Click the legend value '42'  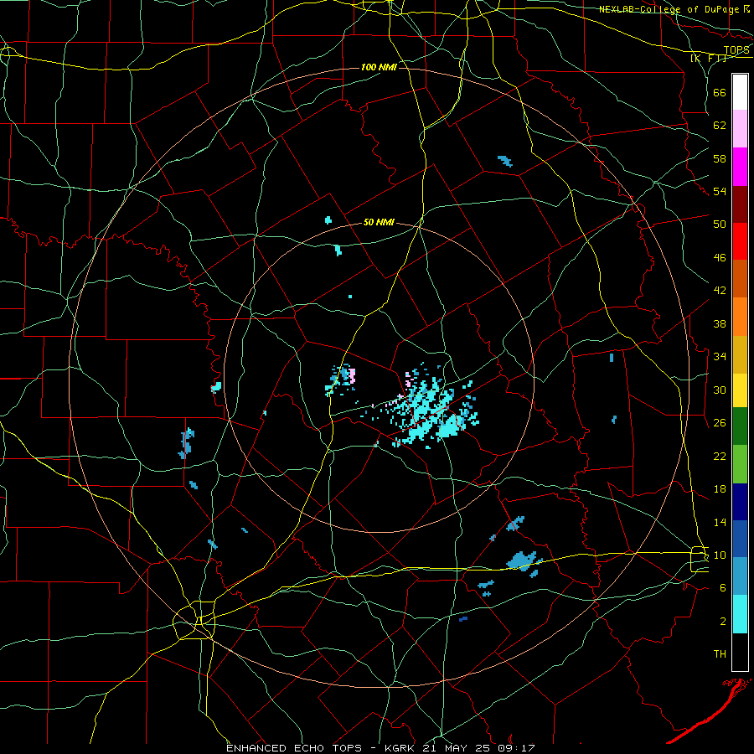(x=720, y=291)
